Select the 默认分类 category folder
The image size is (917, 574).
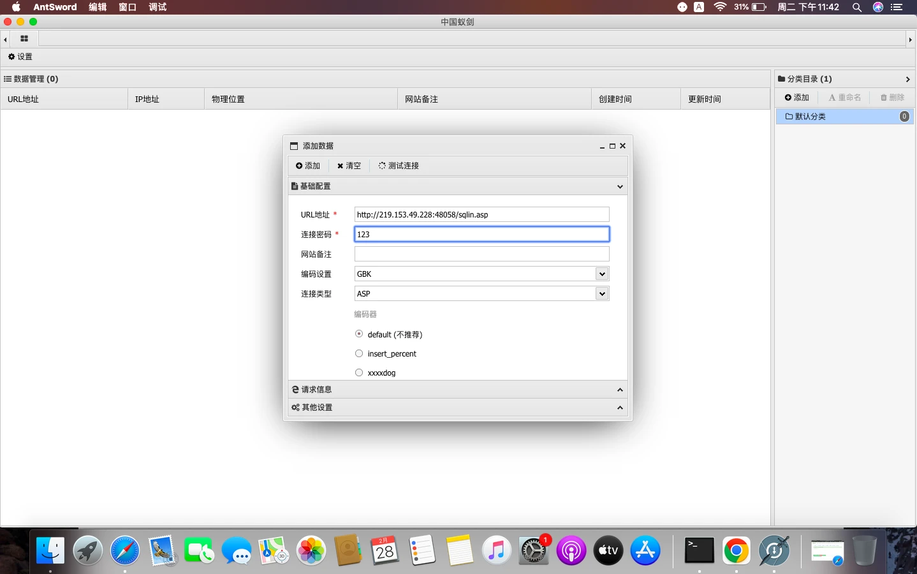point(845,116)
